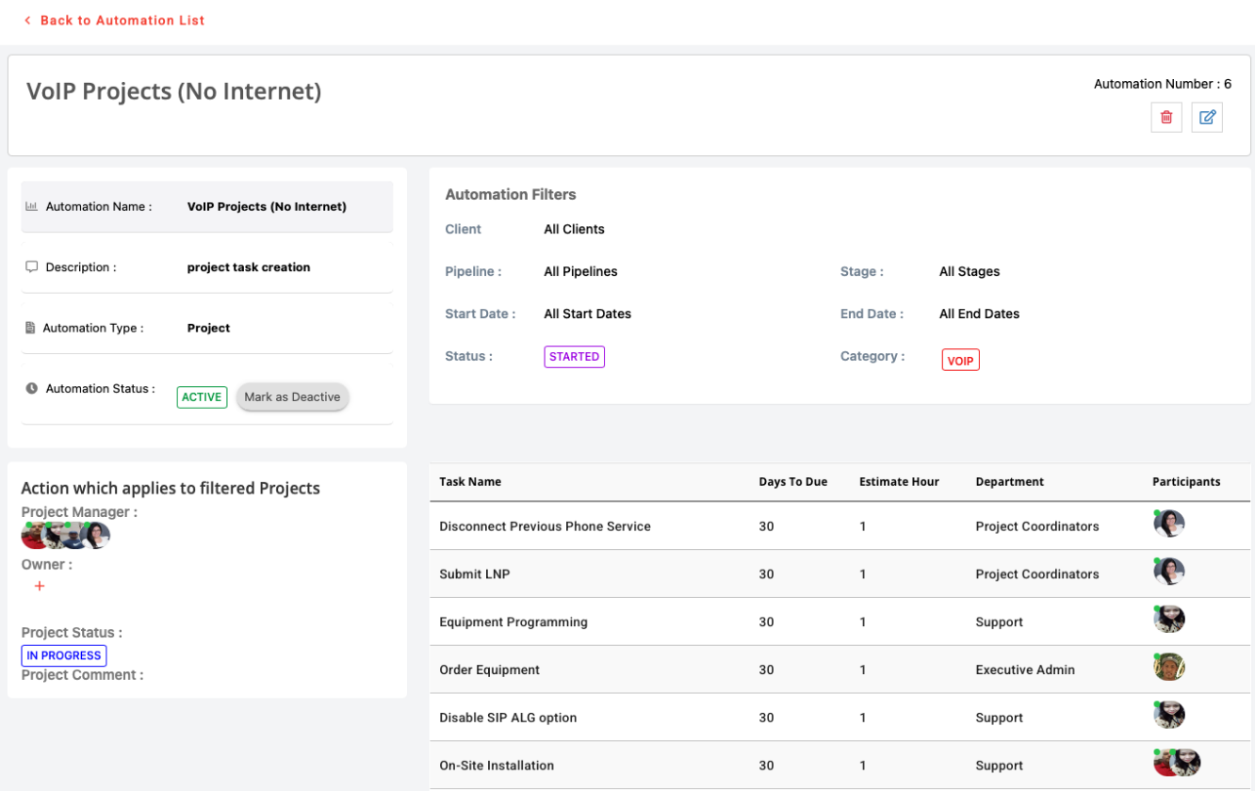The width and height of the screenshot is (1255, 791).
Task: Click the back chevron arrow icon
Action: coord(27,20)
